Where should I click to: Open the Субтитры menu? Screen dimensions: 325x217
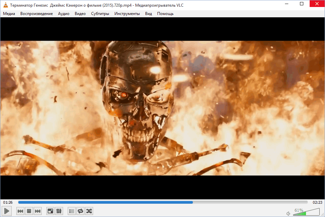coord(100,14)
